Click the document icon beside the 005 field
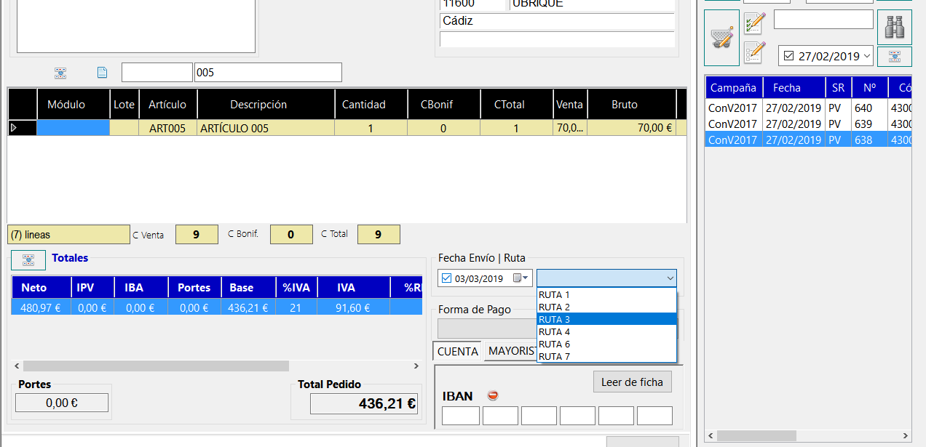This screenshot has height=447, width=926. 102,73
